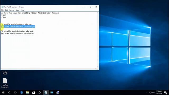Click the '1.GUI' line
Screen dimensions: 169x95
4,15
